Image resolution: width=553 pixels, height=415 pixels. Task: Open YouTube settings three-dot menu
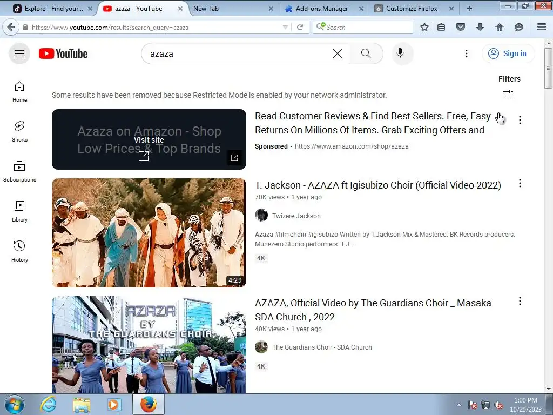[466, 53]
